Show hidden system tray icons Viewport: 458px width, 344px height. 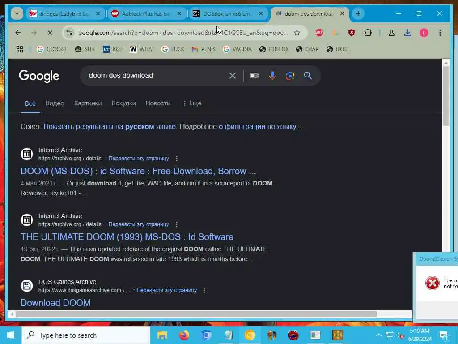point(378,335)
